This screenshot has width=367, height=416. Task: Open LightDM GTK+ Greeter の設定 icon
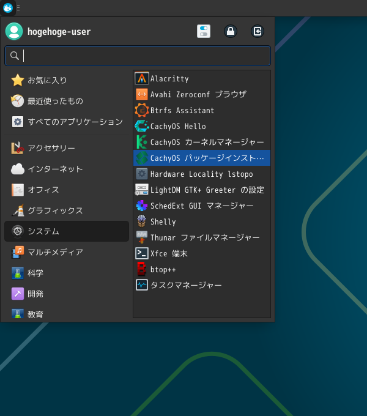(x=142, y=190)
